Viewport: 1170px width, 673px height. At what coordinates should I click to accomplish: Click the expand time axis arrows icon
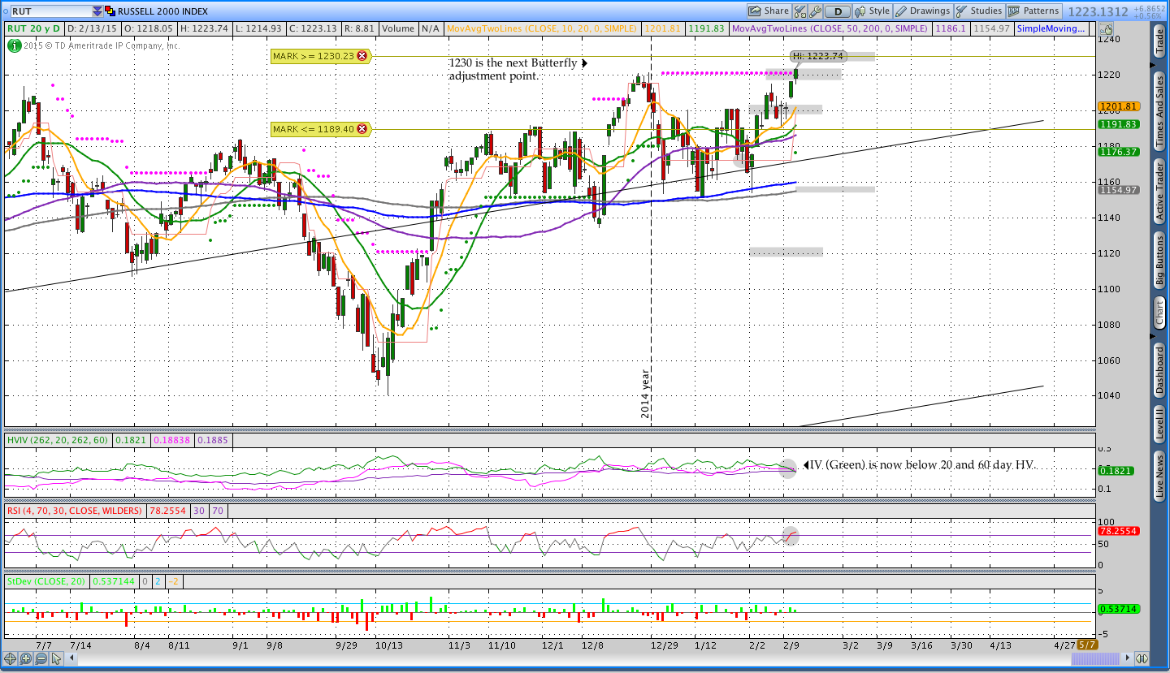tap(1142, 658)
